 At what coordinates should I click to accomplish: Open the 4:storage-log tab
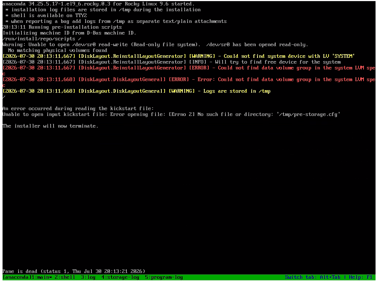click(x=120, y=277)
